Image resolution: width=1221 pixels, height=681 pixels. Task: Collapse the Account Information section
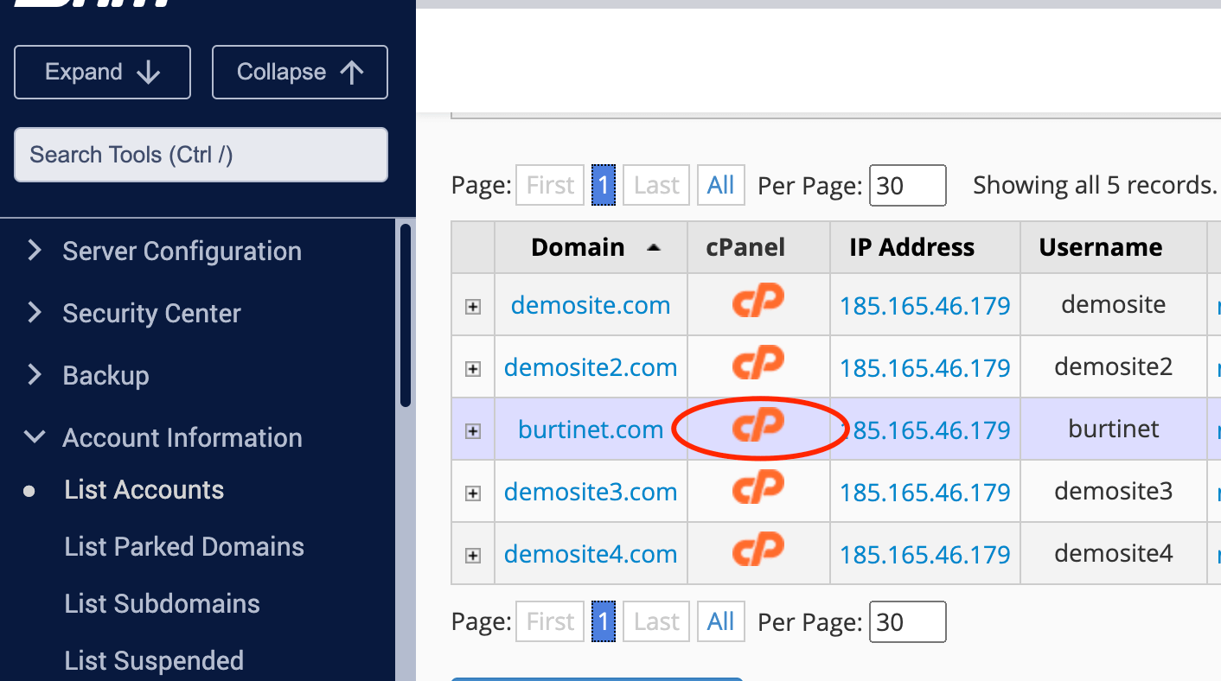click(182, 438)
